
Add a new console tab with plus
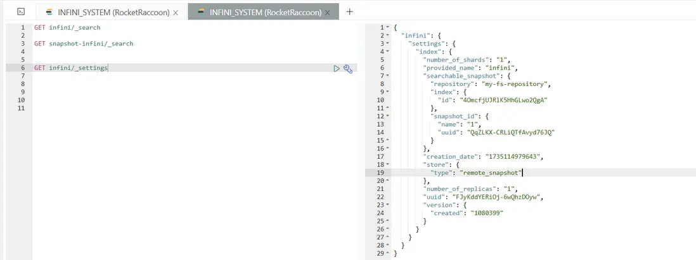point(349,12)
